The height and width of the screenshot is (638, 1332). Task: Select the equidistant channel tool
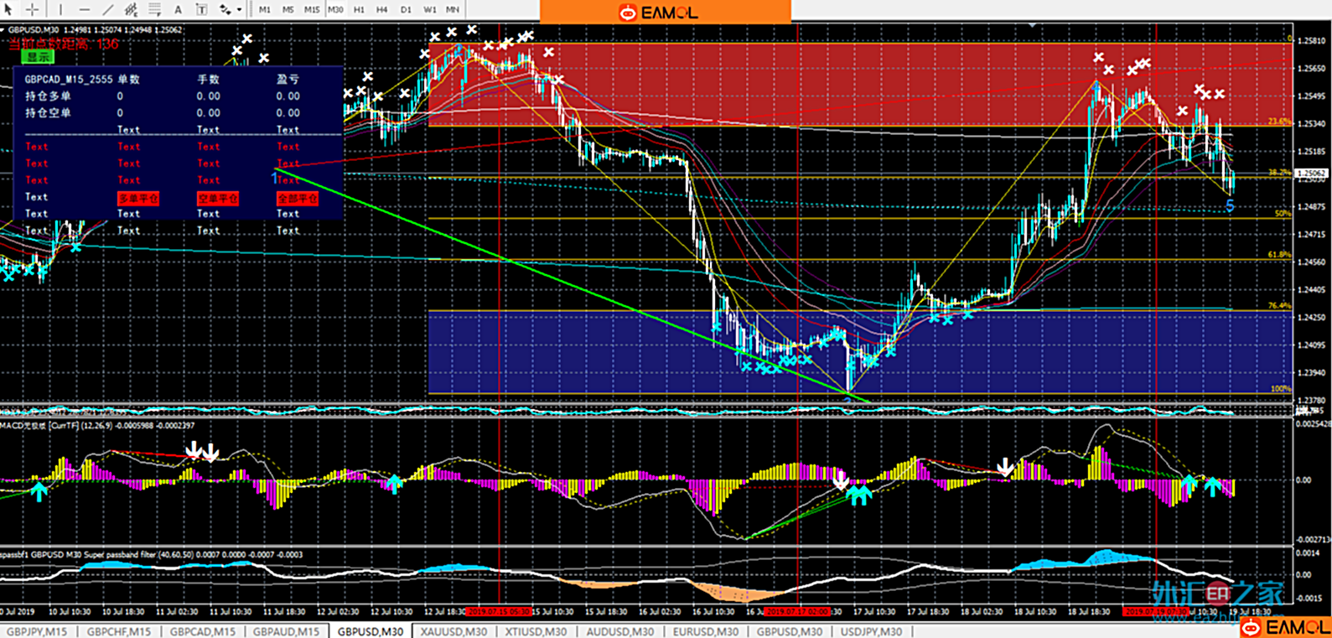[x=131, y=9]
